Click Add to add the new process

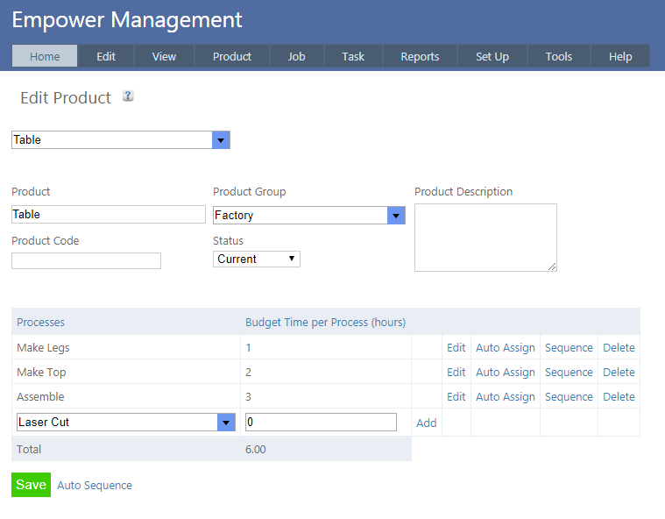pos(426,423)
